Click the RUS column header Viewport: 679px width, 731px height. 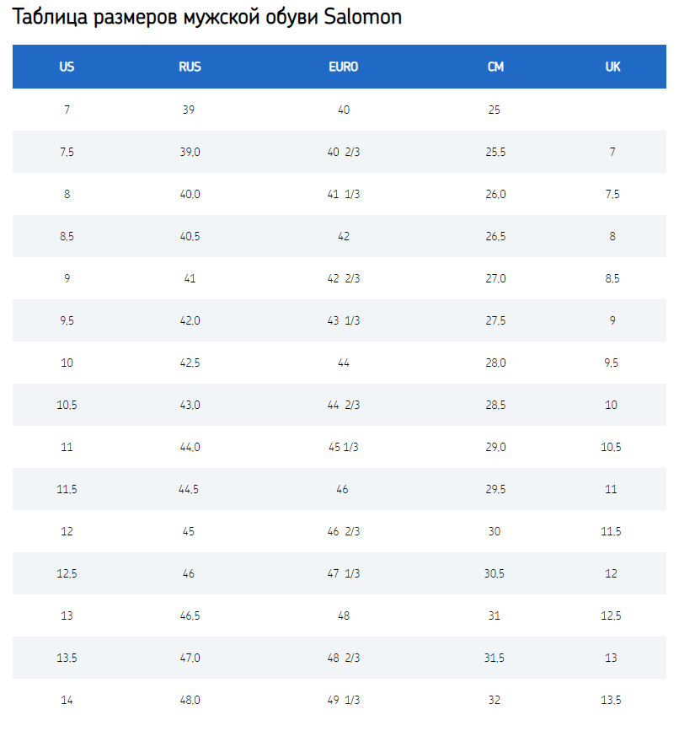[x=190, y=67]
